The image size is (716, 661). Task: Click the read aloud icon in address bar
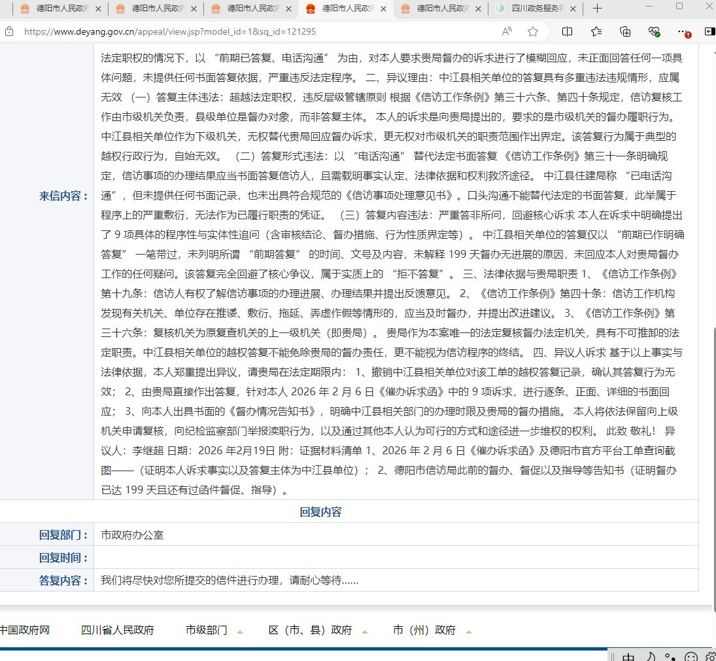(507, 31)
